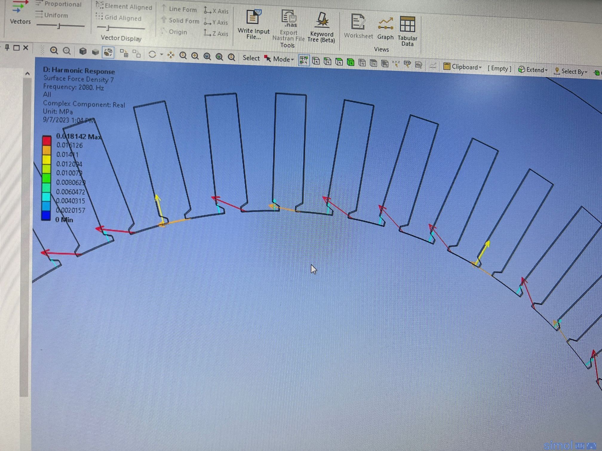This screenshot has width=602, height=451.
Task: Click the Origin vector option
Action: click(174, 32)
